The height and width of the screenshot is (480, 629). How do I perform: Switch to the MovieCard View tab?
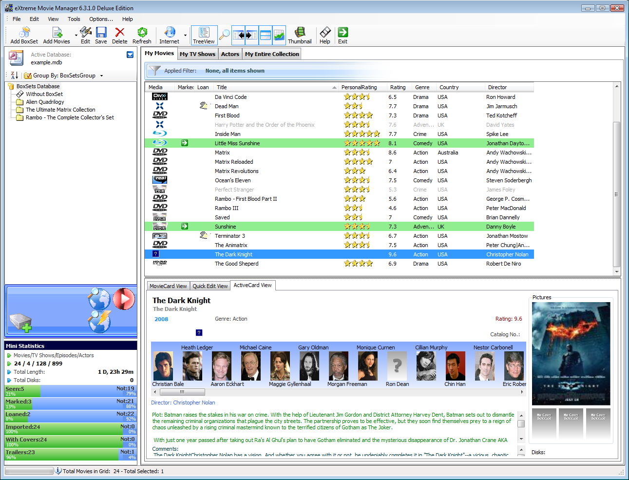168,286
